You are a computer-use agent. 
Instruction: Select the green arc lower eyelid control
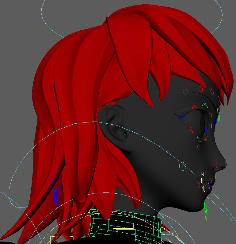click(x=200, y=139)
